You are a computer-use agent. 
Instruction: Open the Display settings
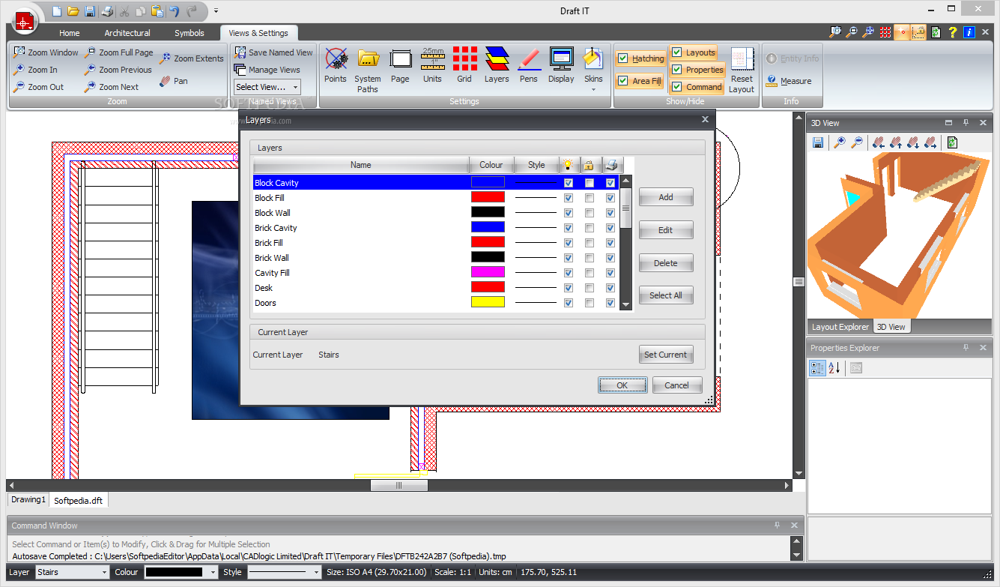coord(561,64)
